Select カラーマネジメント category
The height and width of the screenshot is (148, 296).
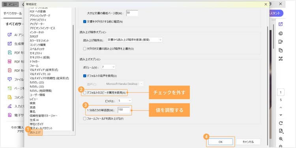click(39, 41)
